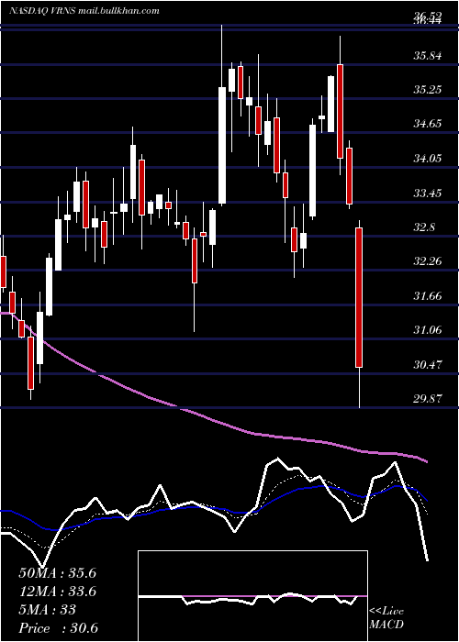Screen dimensions: 459x642
Task: Click inside the Live MACD inset chart
Action: point(252,596)
